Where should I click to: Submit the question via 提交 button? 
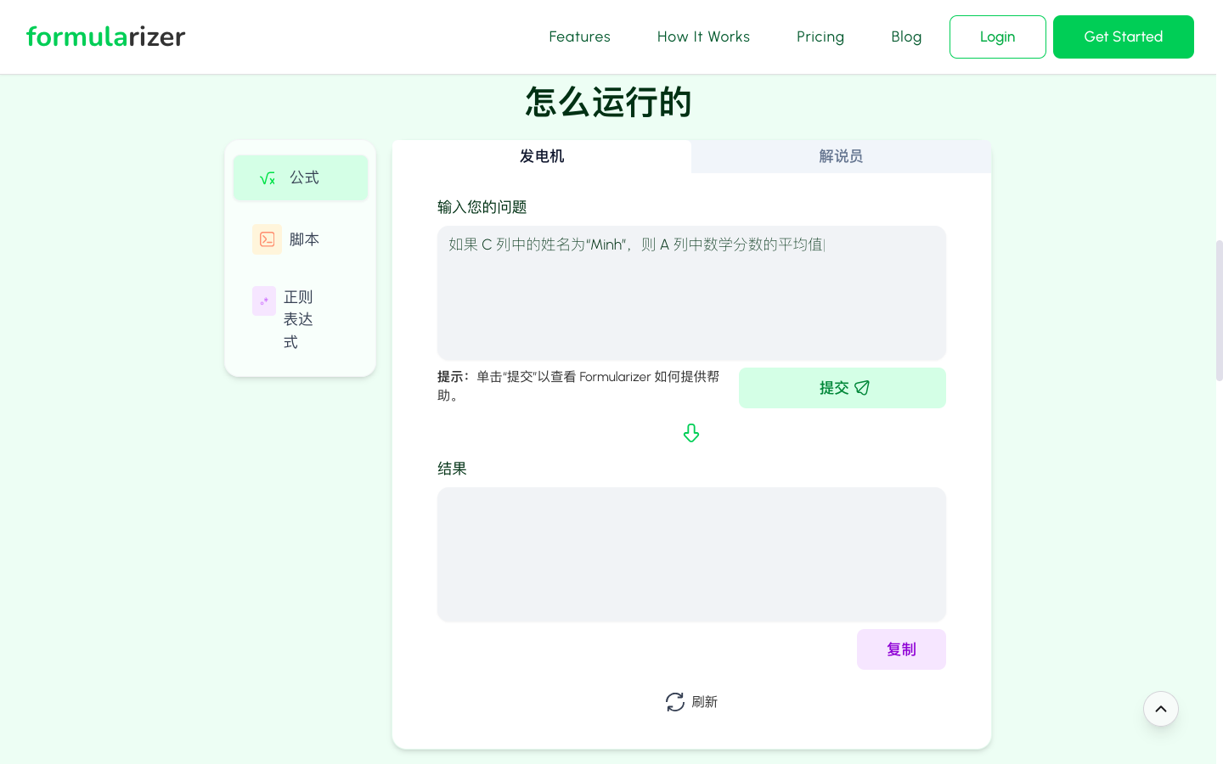click(842, 387)
